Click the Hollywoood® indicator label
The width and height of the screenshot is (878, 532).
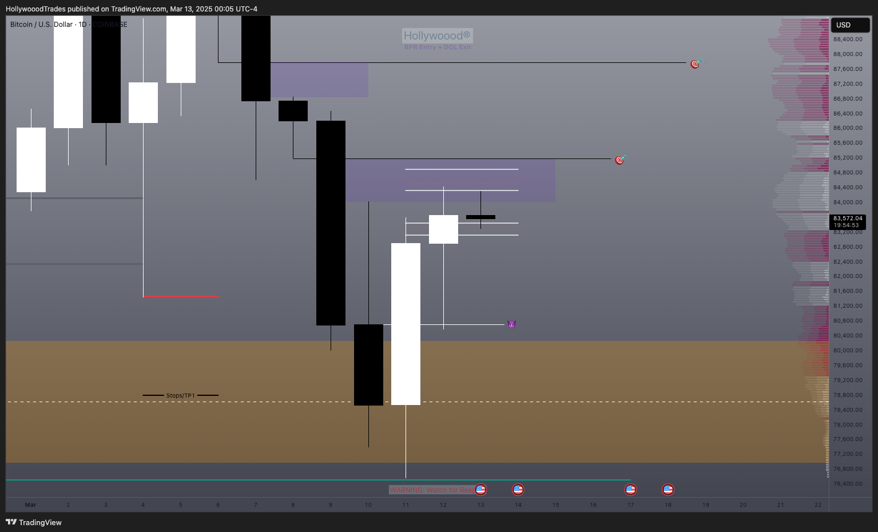(x=437, y=35)
